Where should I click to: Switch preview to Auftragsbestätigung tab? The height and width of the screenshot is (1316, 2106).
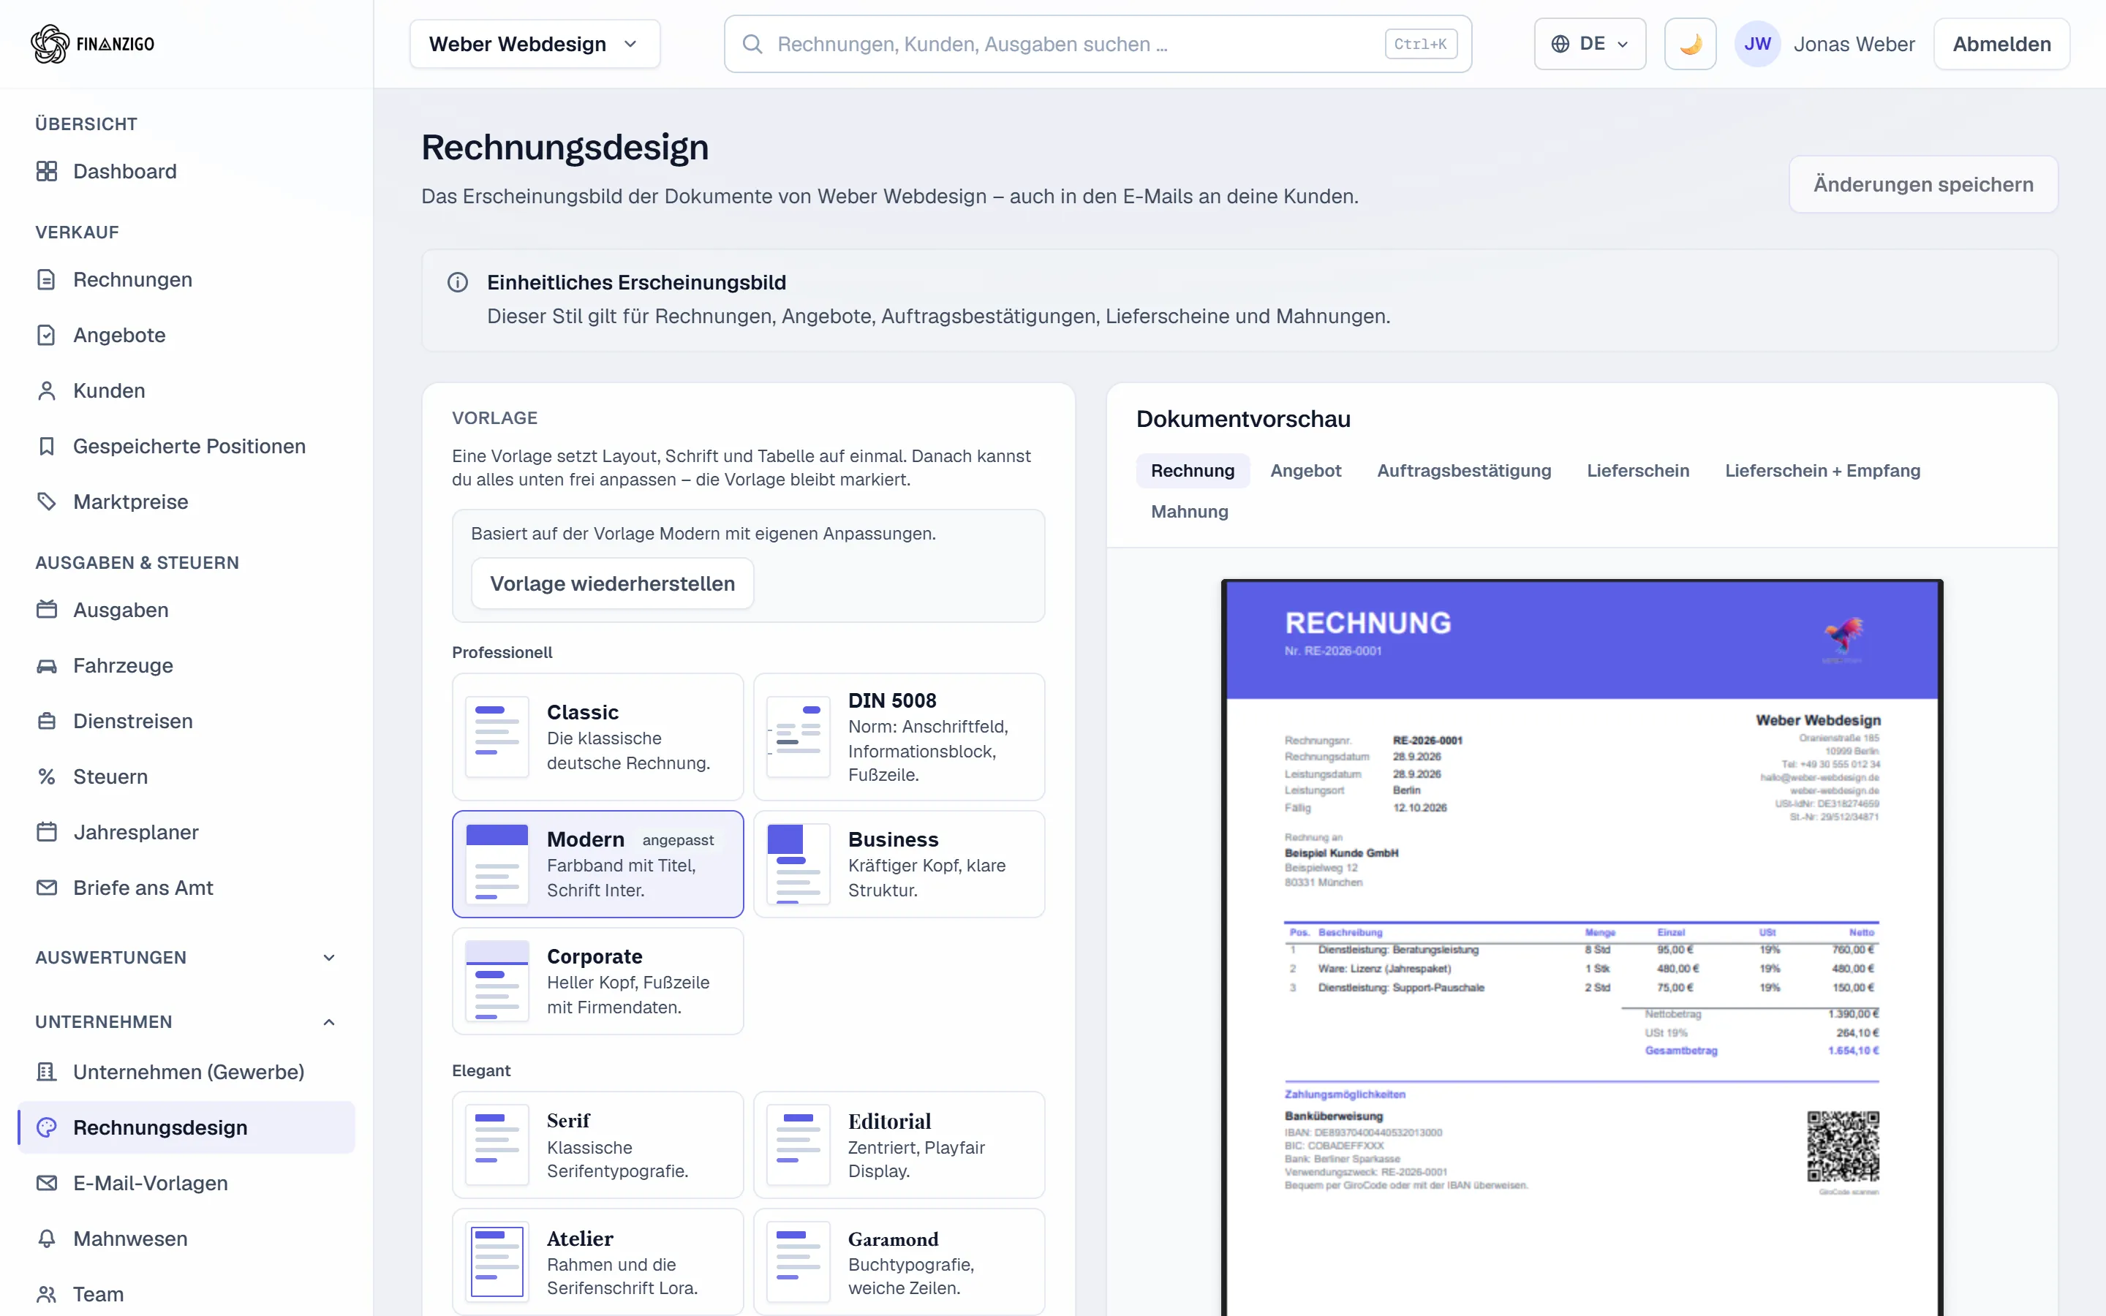point(1464,471)
